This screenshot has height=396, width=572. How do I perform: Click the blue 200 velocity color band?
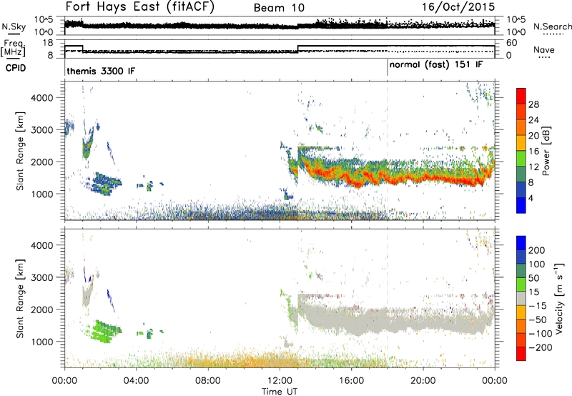(x=521, y=243)
